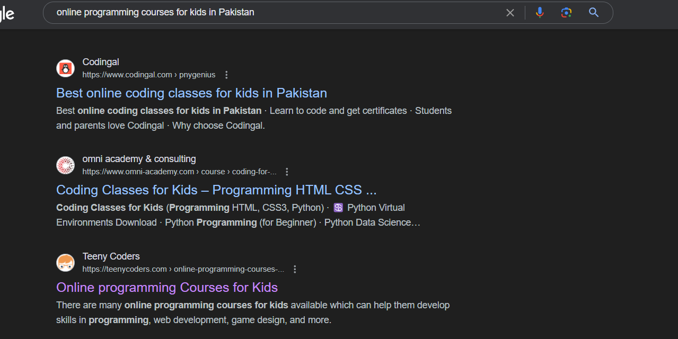Screen dimensions: 678x339
Task: Click the omni academy site favicon
Action: point(65,165)
